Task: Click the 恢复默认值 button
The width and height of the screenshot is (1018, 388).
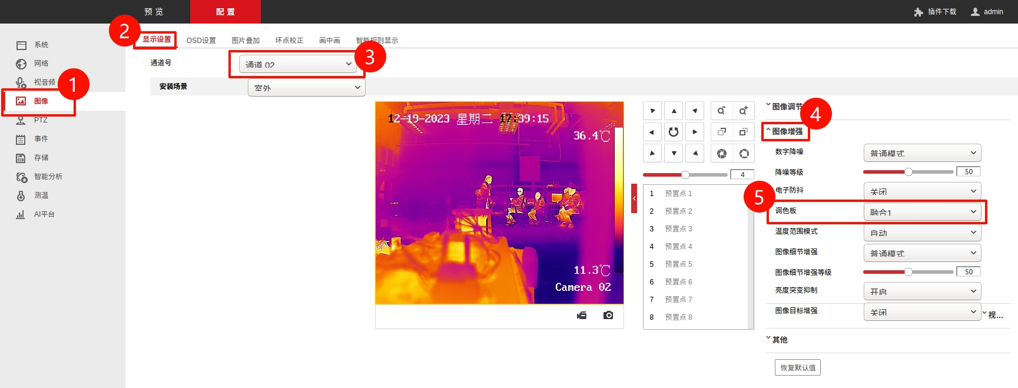Action: click(798, 367)
